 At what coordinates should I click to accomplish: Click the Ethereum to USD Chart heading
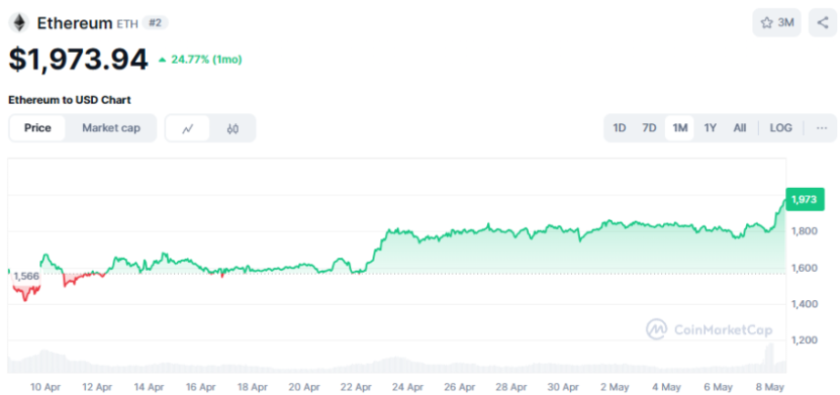click(69, 100)
